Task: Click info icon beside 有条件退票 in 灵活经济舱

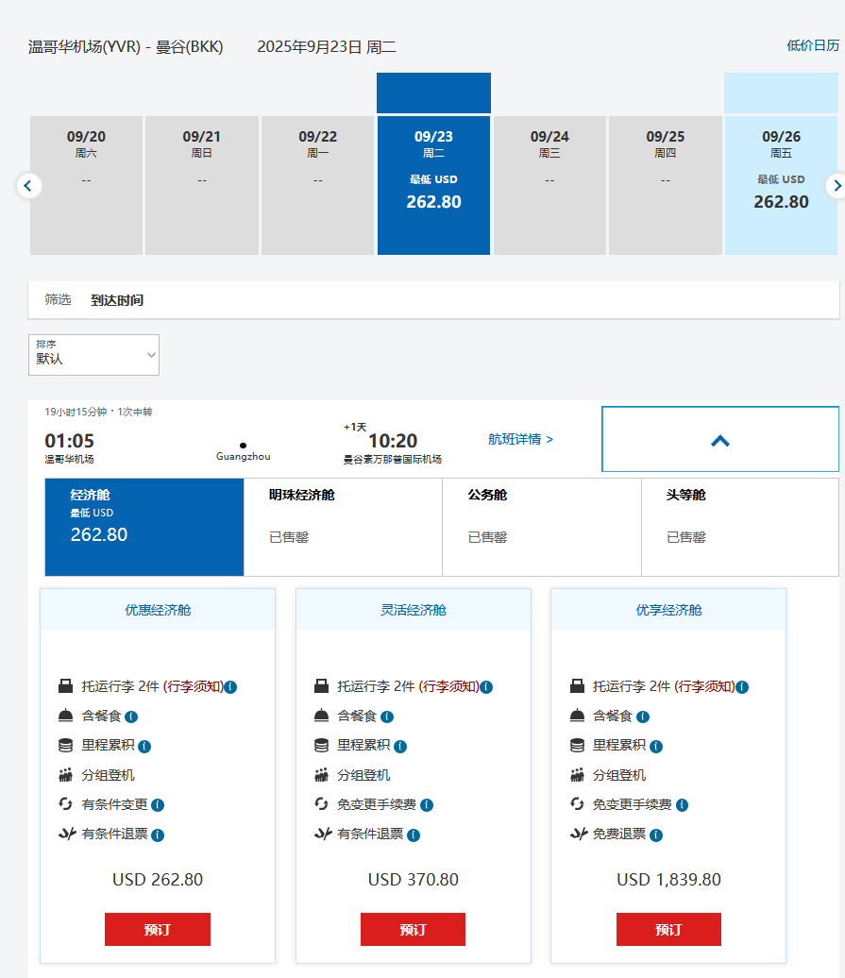Action: 414,835
